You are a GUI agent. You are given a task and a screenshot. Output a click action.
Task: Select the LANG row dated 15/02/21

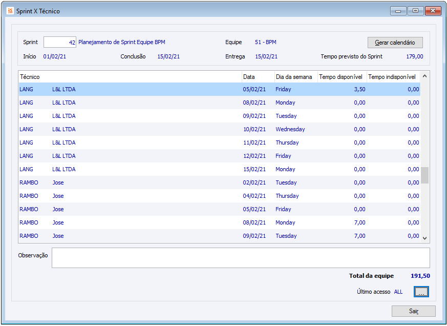[x=220, y=169]
